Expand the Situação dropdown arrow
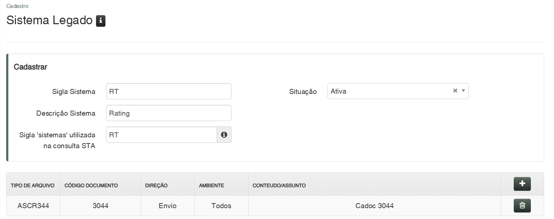The image size is (554, 219). (x=463, y=91)
